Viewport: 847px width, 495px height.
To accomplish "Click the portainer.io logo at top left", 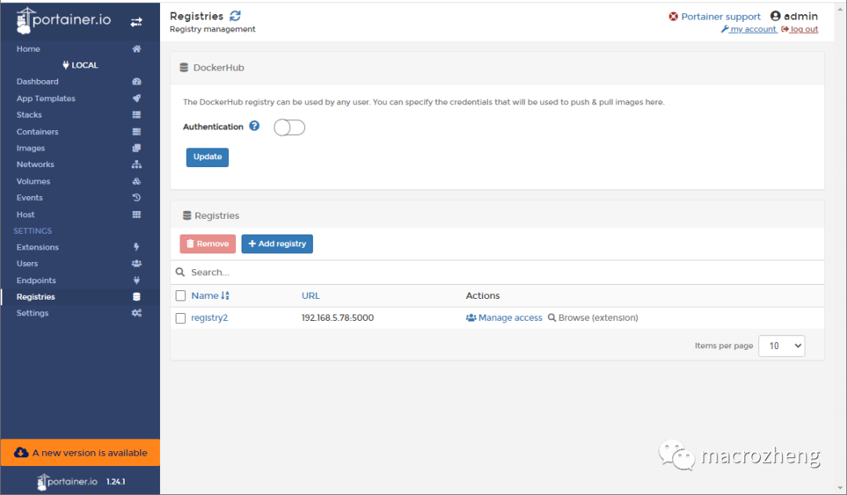I will click(x=64, y=20).
